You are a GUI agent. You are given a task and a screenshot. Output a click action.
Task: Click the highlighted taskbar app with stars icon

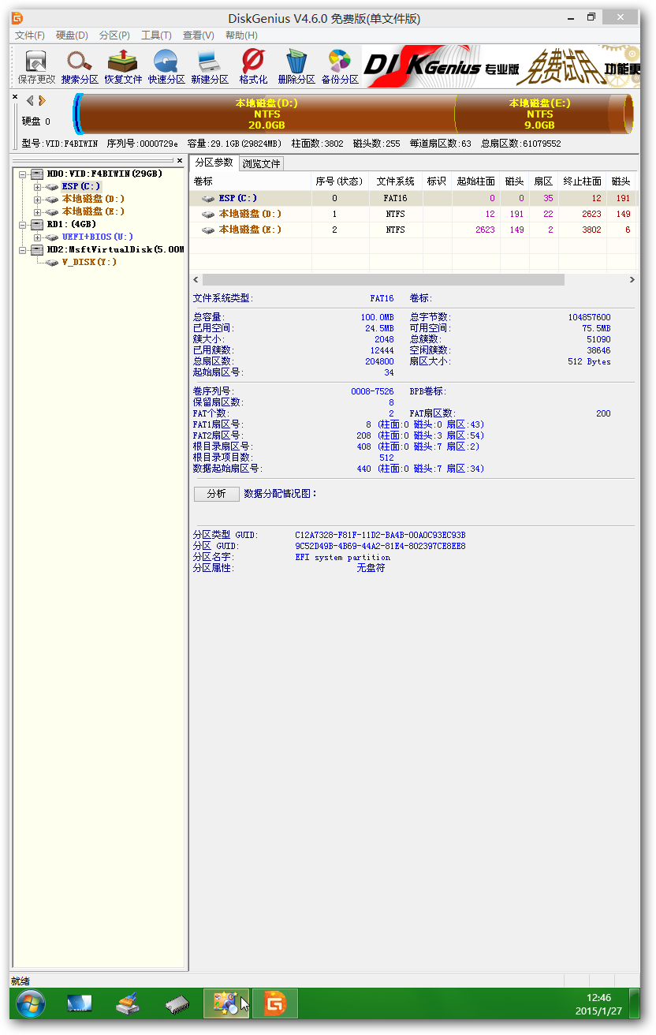(x=226, y=1003)
